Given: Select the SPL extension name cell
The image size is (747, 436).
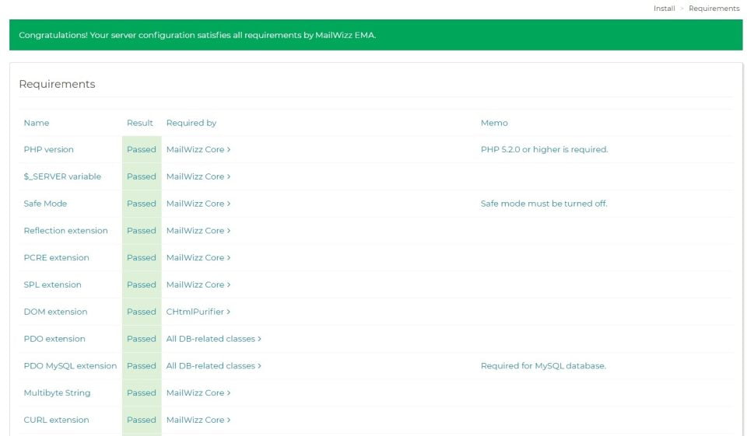Looking at the screenshot, I should pyautogui.click(x=52, y=284).
